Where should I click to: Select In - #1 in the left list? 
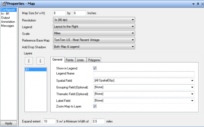coord(8,14)
